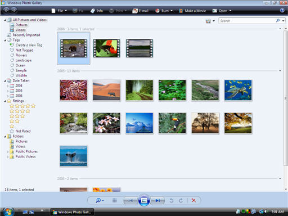Play the slide show
The height and width of the screenshot is (216, 288).
pyautogui.click(x=144, y=200)
